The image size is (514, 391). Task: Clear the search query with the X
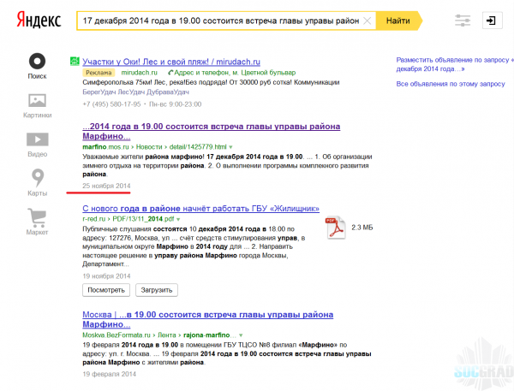point(368,21)
